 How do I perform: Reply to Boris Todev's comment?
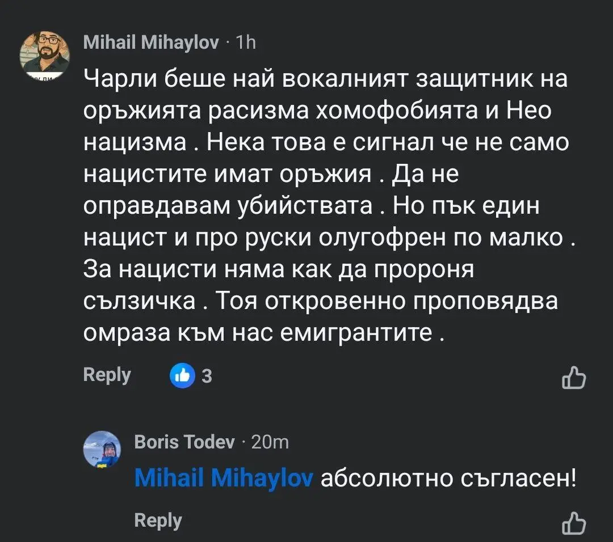click(x=158, y=520)
